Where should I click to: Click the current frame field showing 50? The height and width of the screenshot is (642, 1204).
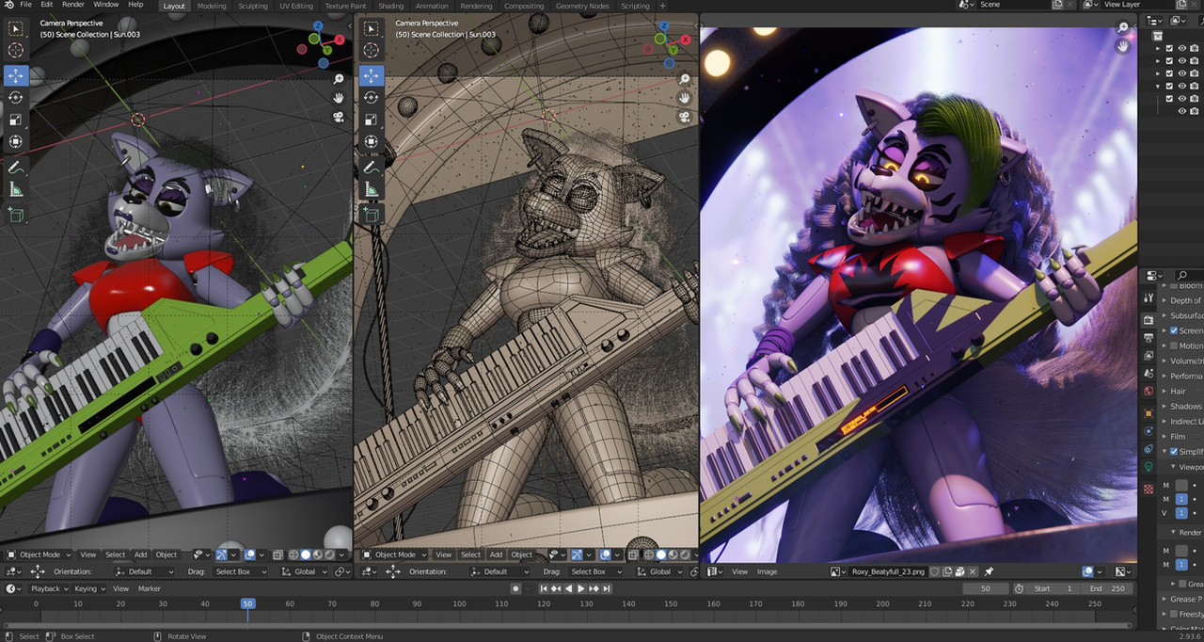pos(987,588)
